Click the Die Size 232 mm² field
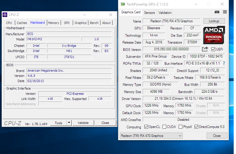 [x=192, y=35]
